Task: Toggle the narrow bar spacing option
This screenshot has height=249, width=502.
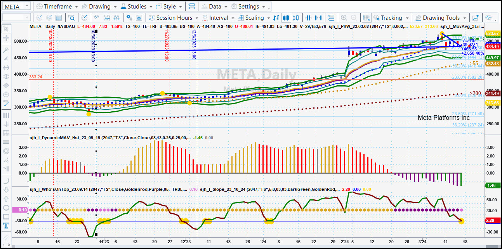Action: coord(309,17)
